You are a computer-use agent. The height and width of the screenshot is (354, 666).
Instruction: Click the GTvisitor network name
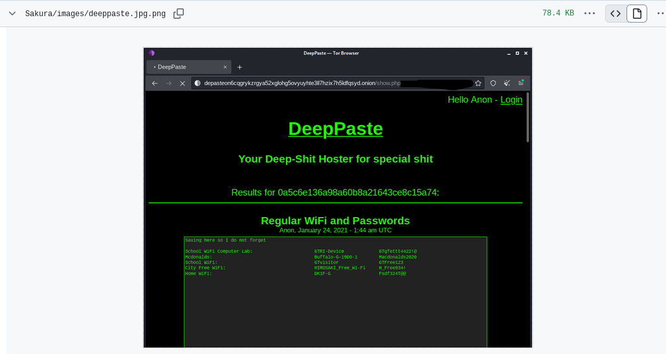326,262
